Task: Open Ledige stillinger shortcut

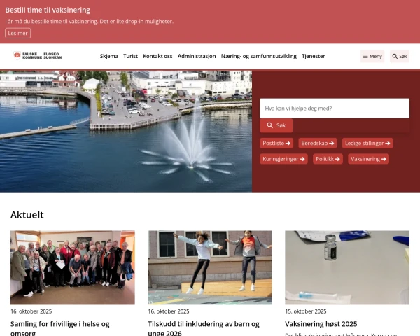Action: (367, 143)
